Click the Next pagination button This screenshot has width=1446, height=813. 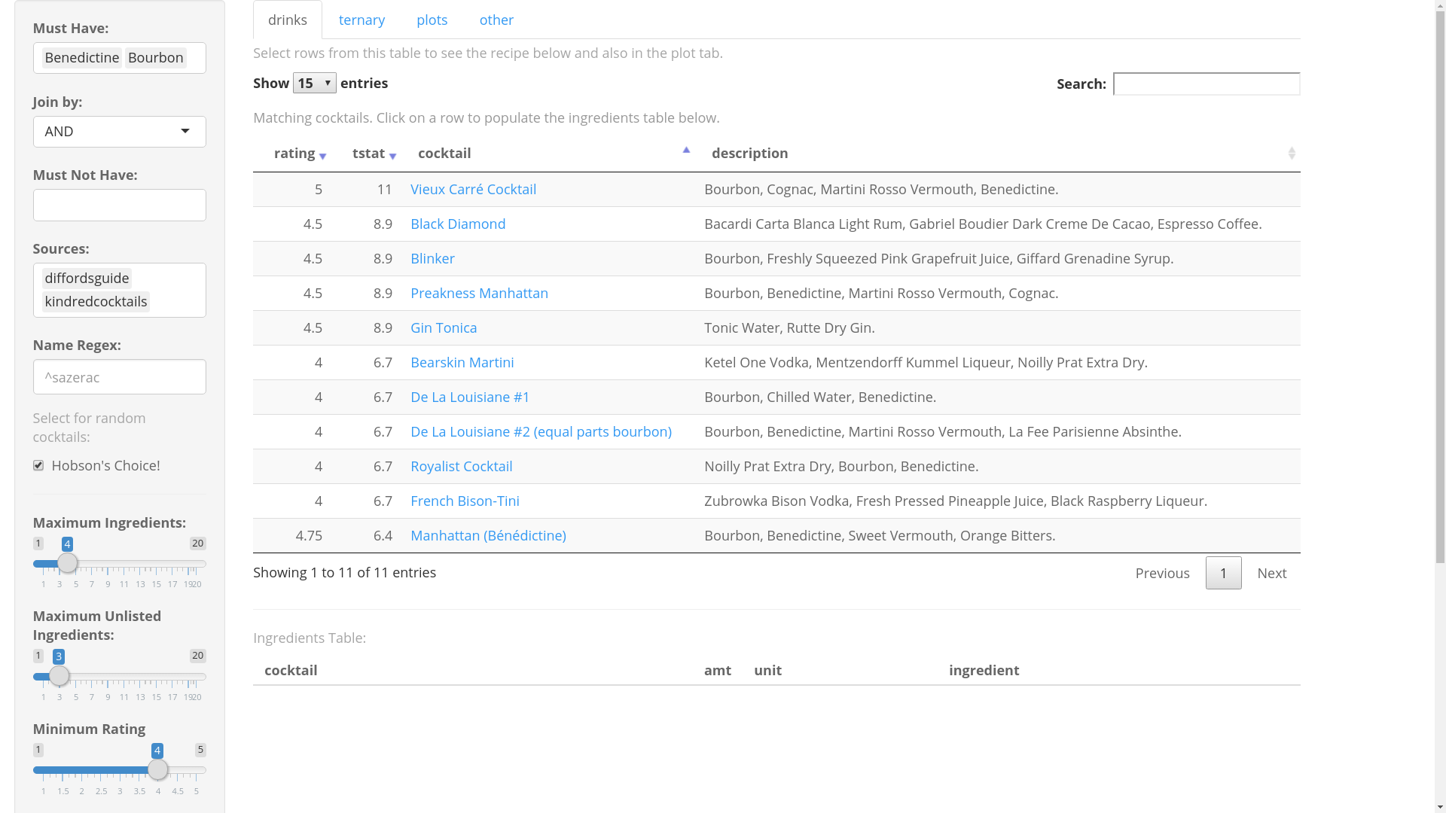[x=1271, y=573]
